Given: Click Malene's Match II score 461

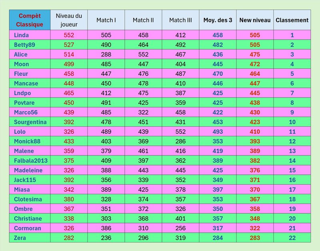Looking at the screenshot, I should 143,151.
